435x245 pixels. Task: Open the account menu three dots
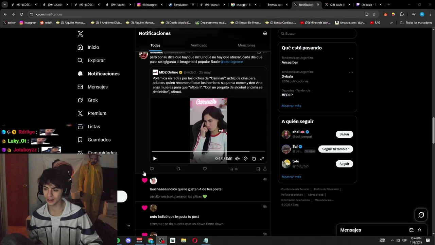click(x=128, y=226)
